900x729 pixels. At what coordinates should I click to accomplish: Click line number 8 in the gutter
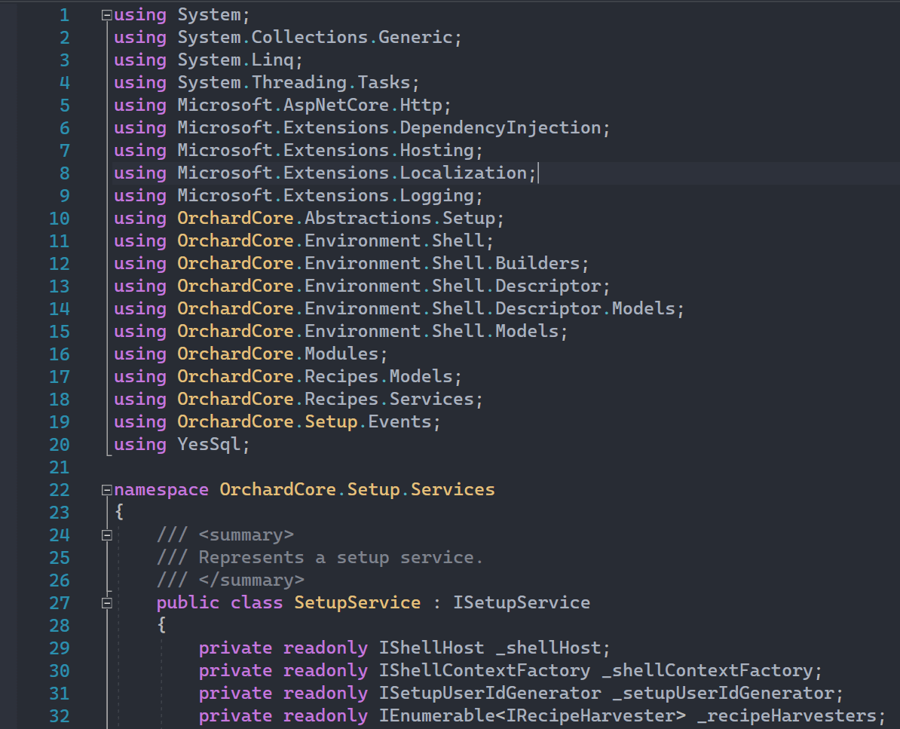pyautogui.click(x=65, y=173)
